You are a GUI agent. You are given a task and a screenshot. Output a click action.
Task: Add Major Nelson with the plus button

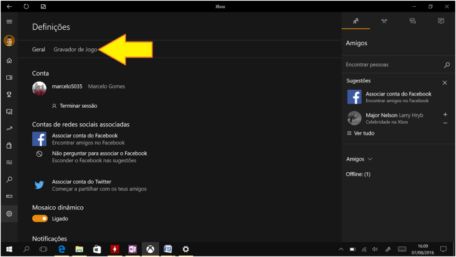(x=445, y=115)
